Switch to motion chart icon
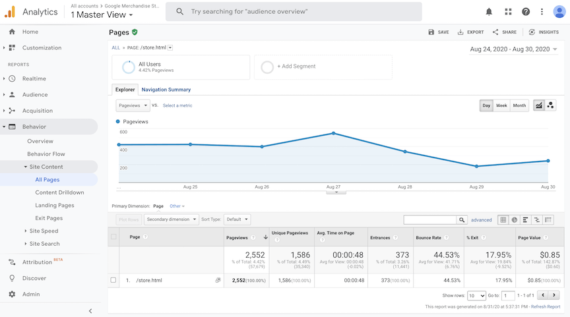 point(550,105)
